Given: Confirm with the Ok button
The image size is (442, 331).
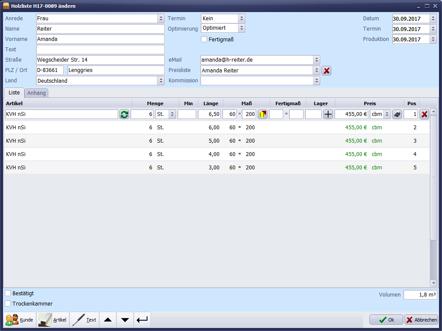Looking at the screenshot, I should tap(386, 320).
